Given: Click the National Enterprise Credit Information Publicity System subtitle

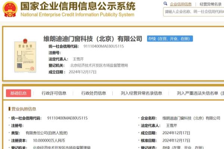Looking at the screenshot, I should click(77, 15).
